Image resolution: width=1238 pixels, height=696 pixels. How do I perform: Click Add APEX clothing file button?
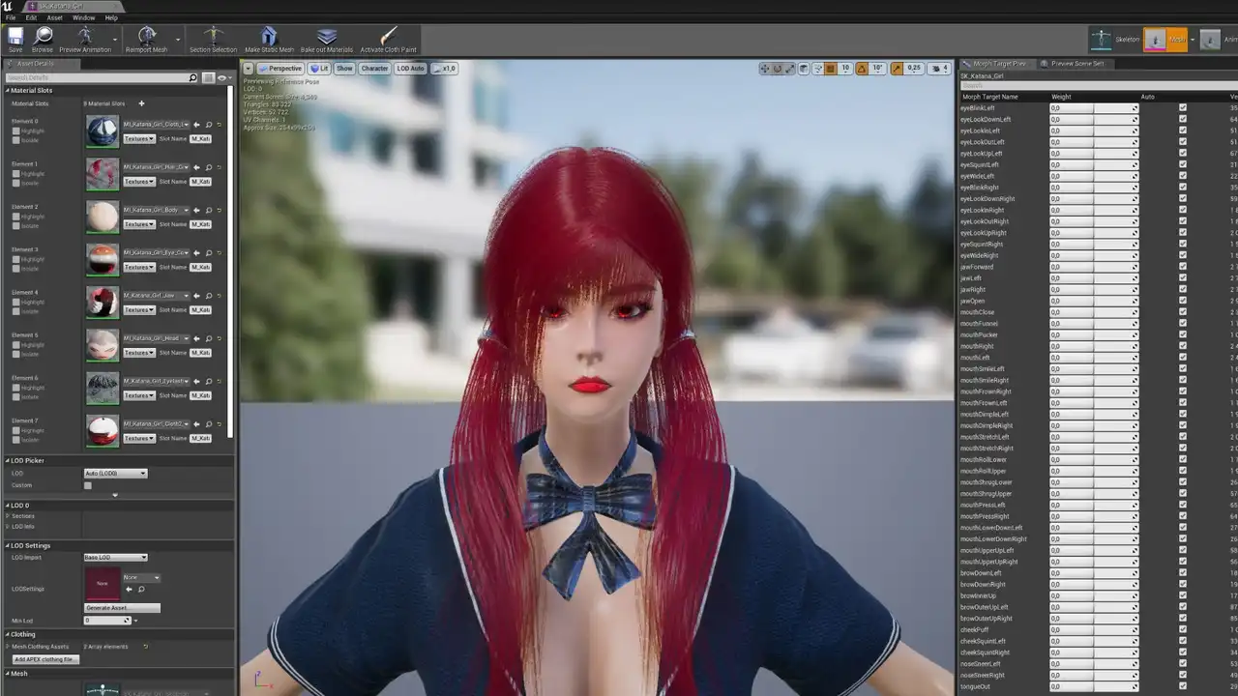tap(45, 659)
